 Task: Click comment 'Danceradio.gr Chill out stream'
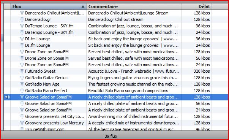pos(116,19)
